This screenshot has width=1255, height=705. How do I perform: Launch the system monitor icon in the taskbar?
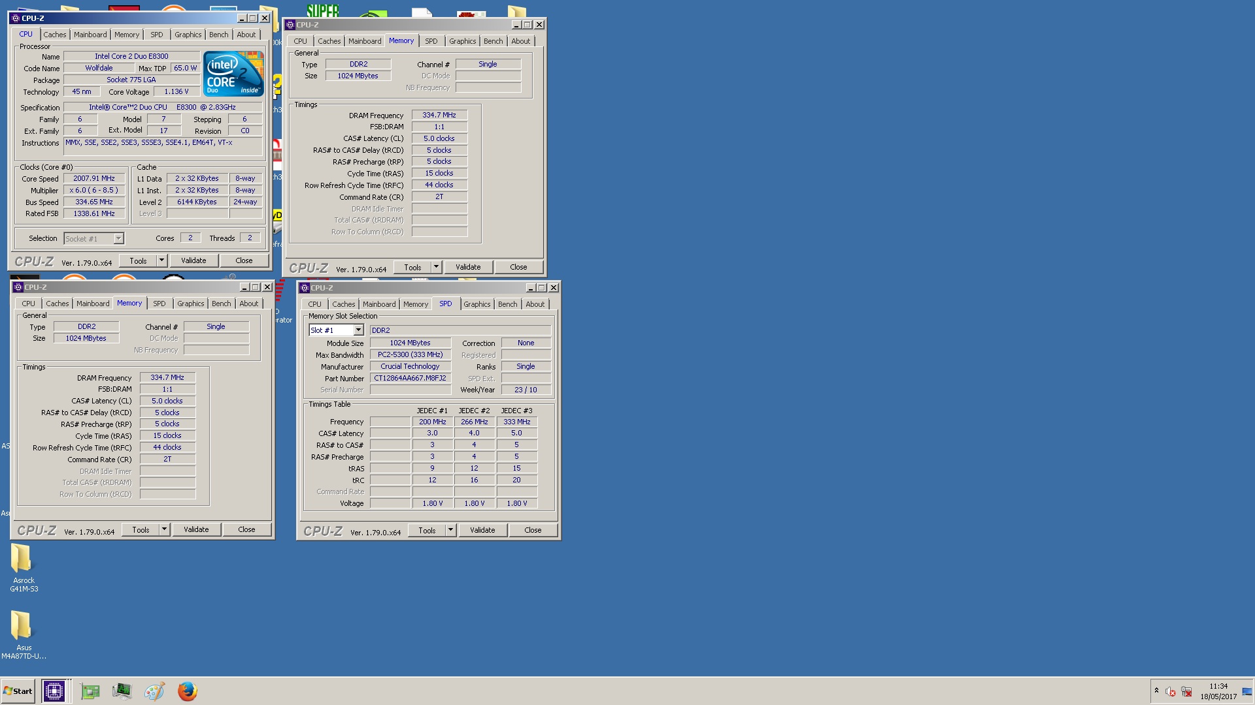point(122,691)
